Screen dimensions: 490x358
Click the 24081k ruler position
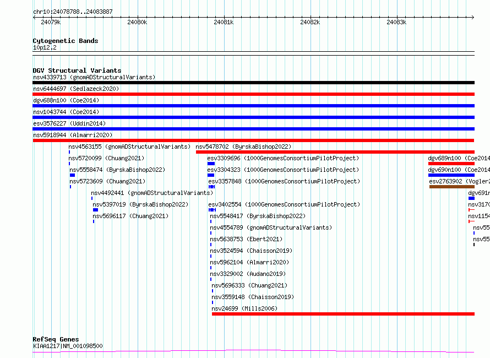(x=224, y=22)
